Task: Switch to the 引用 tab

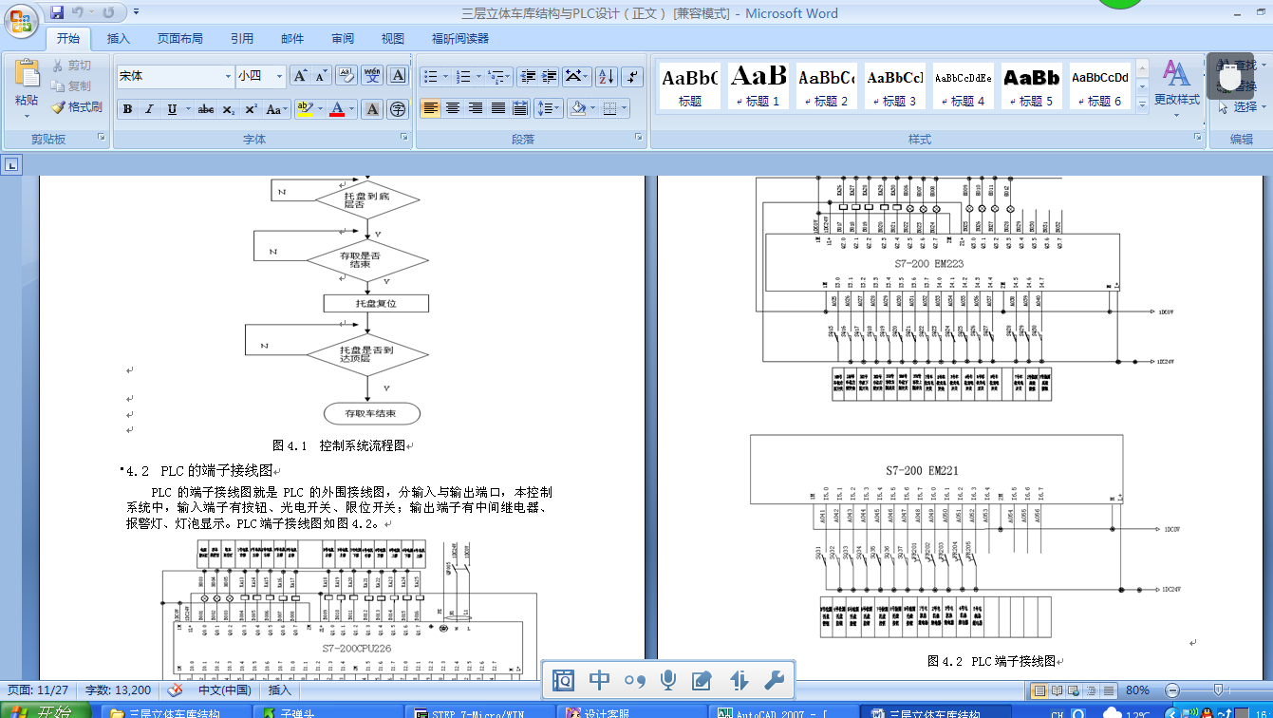Action: click(242, 39)
